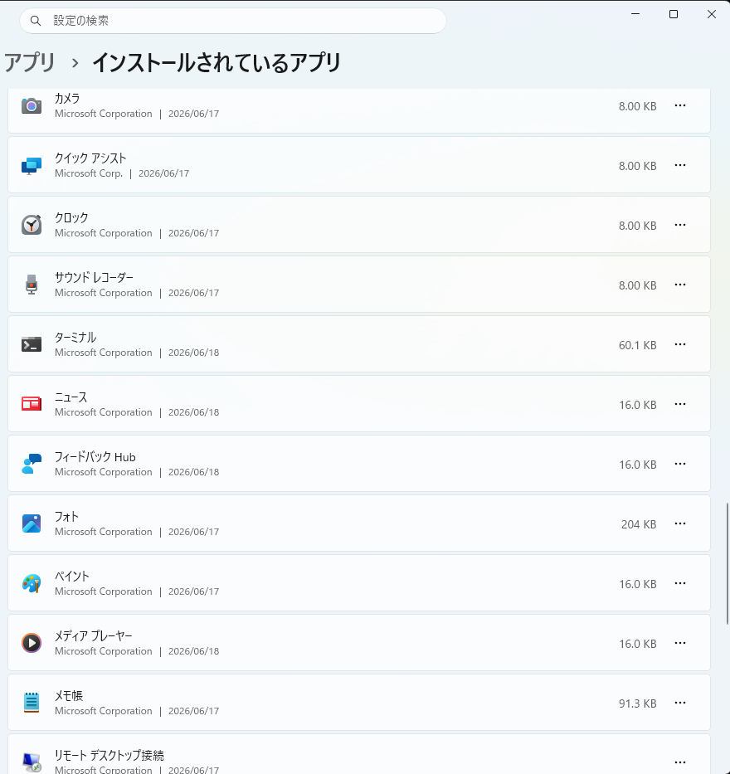Click the クイック アシスト app icon
Screen dimensions: 730x774
(x=31, y=165)
